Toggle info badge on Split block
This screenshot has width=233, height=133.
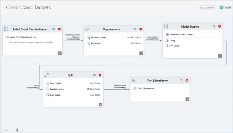(x=100, y=105)
